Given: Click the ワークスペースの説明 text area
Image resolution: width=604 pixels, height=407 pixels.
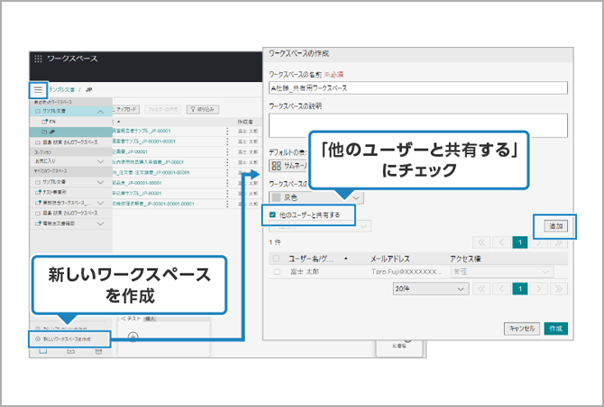Looking at the screenshot, I should [x=418, y=125].
